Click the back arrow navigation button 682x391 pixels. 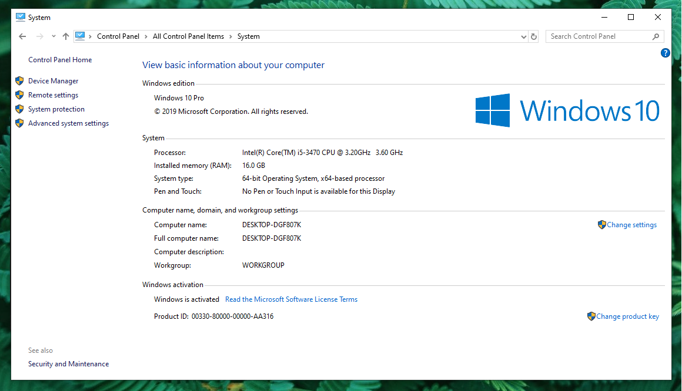(22, 36)
